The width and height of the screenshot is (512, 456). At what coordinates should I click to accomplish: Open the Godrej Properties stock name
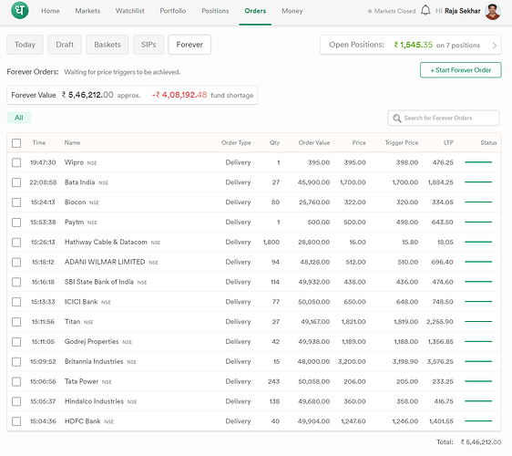pos(91,342)
